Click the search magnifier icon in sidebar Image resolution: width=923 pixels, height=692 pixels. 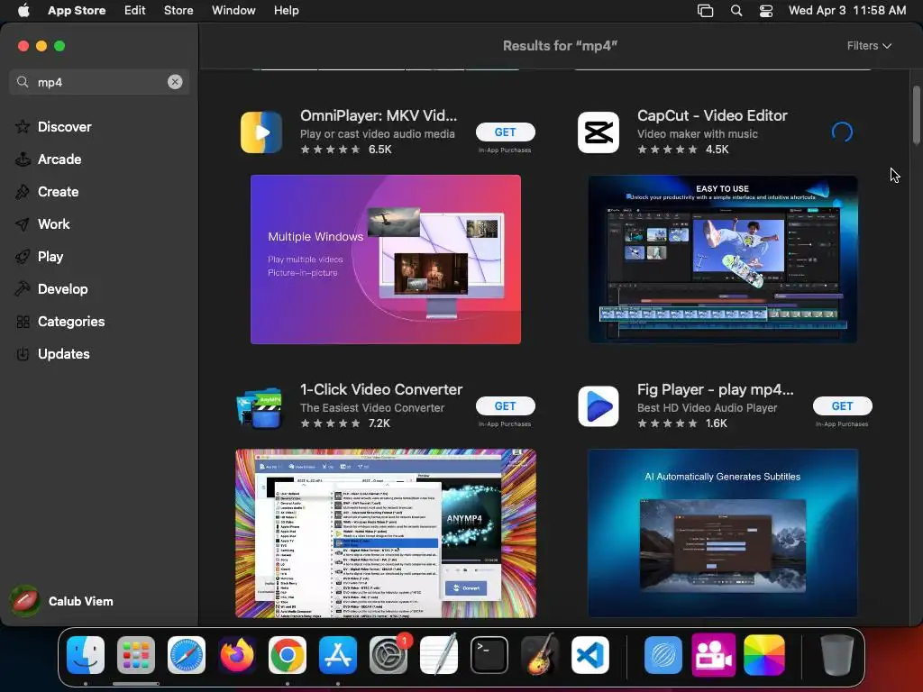23,82
